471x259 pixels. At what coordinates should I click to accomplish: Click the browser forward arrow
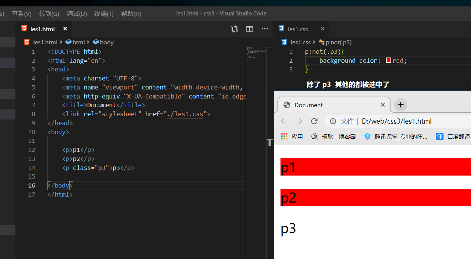click(x=299, y=121)
